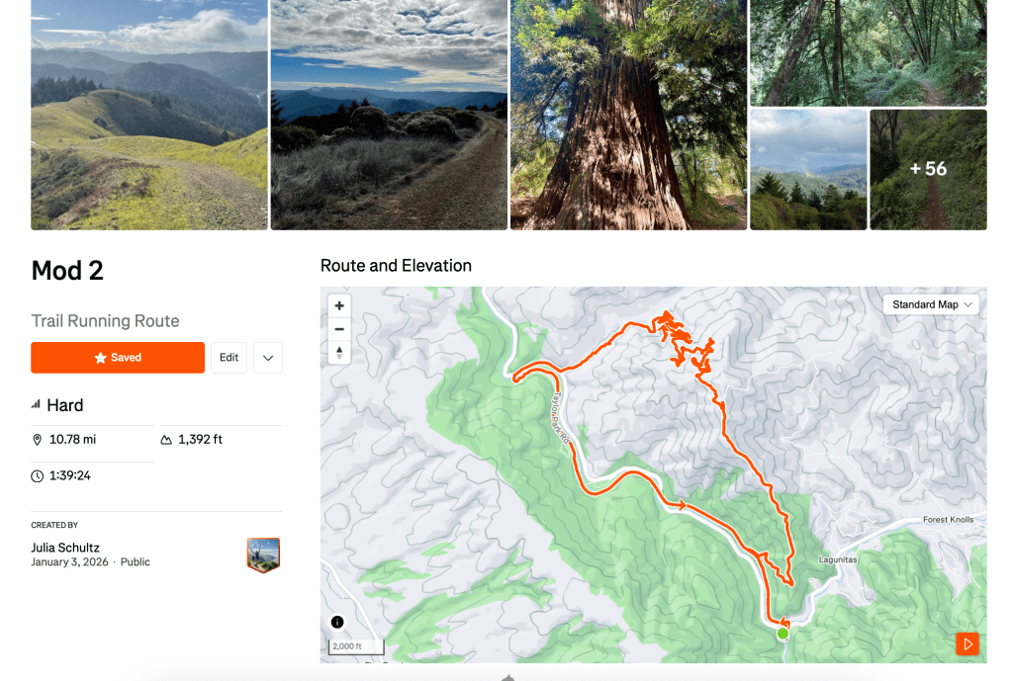Click the Mod 2 route title

[67, 271]
